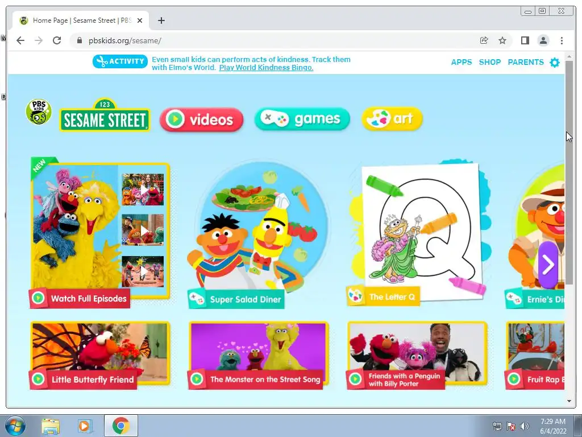The height and width of the screenshot is (437, 582).
Task: Click the scrollbar up arrow
Action: pyautogui.click(x=569, y=56)
